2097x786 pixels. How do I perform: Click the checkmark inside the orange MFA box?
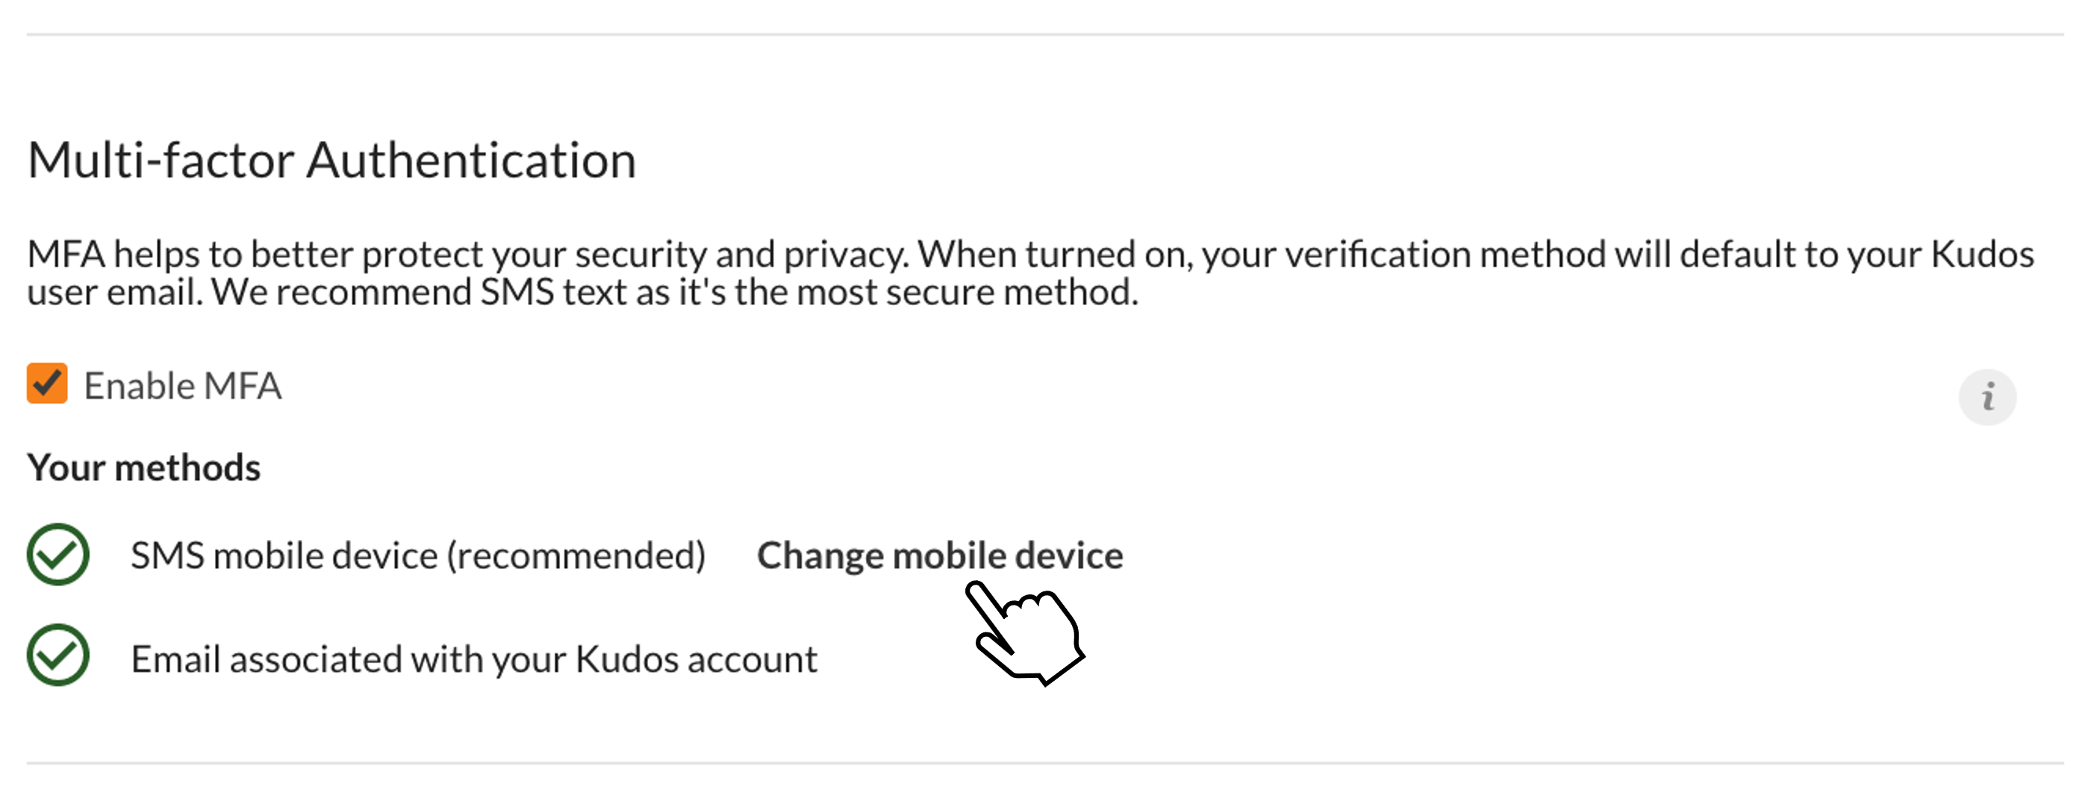point(47,383)
